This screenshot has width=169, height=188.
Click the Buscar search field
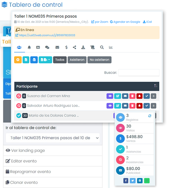(139, 72)
